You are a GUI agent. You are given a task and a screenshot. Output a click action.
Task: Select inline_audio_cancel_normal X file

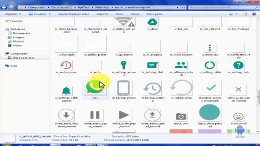coord(238,89)
